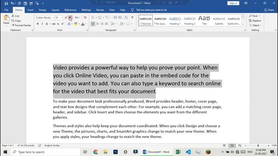The image size is (278, 156).
Task: Switch to the Layout tab
Action: [55, 10]
